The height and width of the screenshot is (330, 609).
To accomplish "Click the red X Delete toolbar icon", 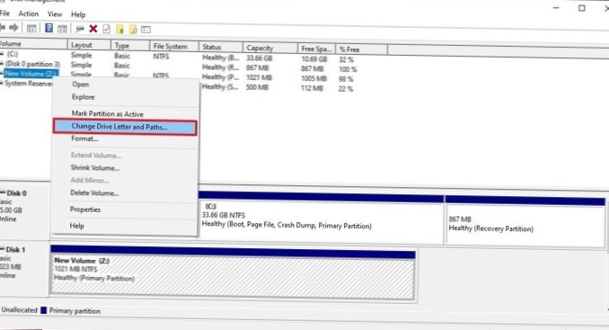I will click(x=93, y=29).
